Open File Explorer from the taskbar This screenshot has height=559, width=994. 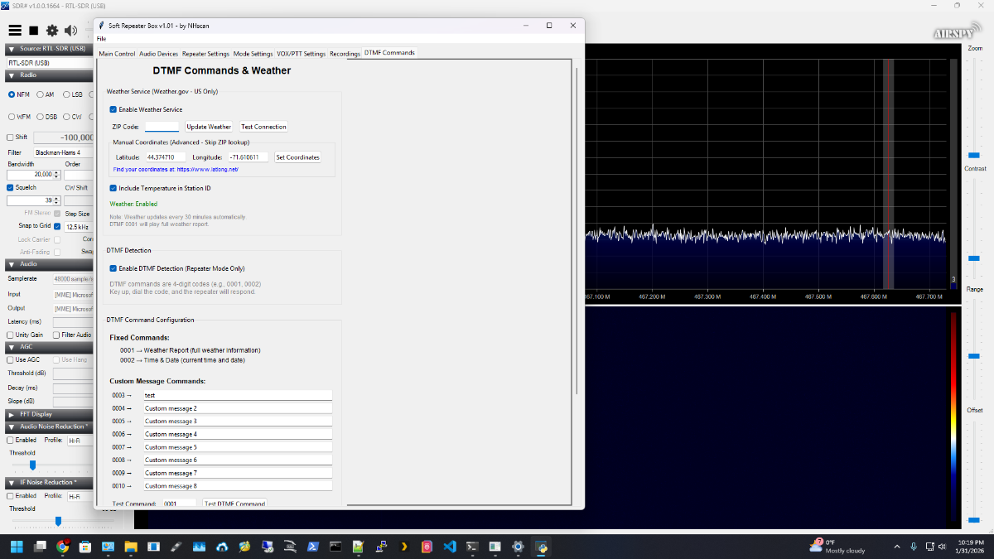coord(130,547)
